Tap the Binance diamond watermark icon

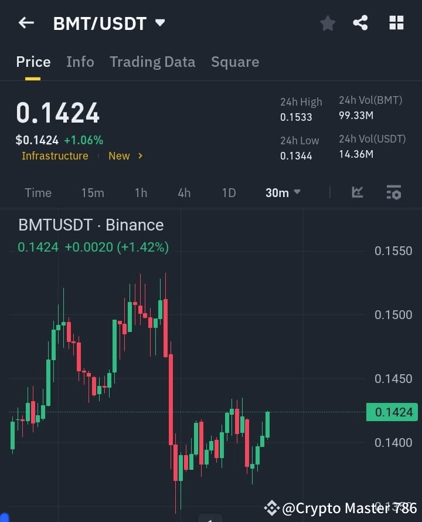point(271,508)
